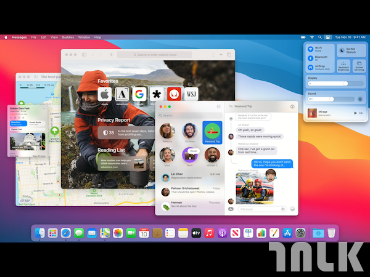Screen dimensions: 370x277
Task: Open Notes app in the dock
Action: (183, 233)
